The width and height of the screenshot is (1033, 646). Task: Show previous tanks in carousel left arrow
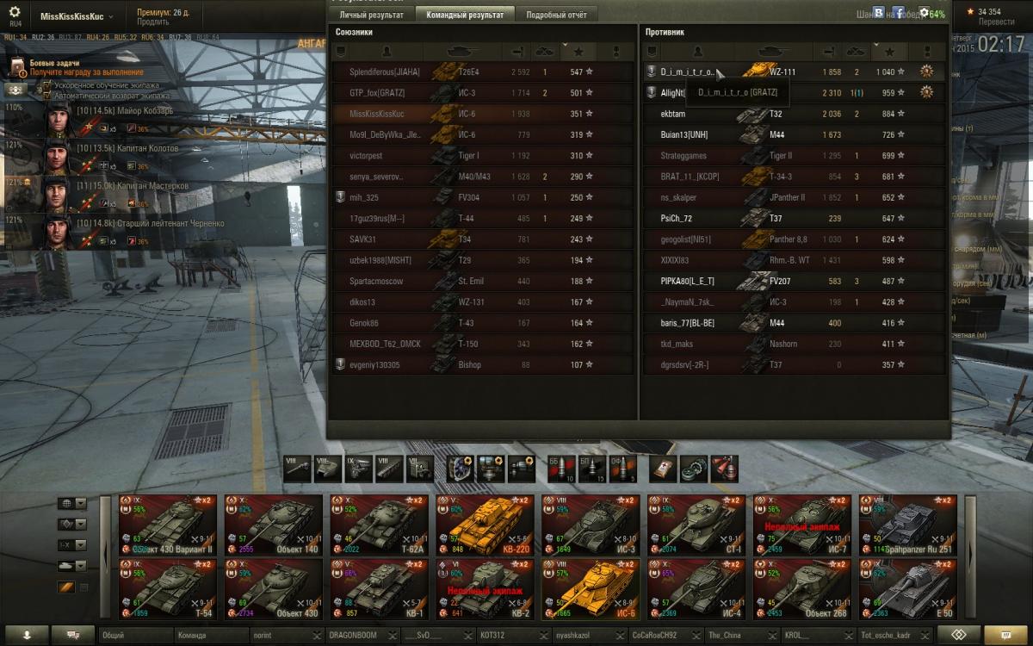pos(106,556)
